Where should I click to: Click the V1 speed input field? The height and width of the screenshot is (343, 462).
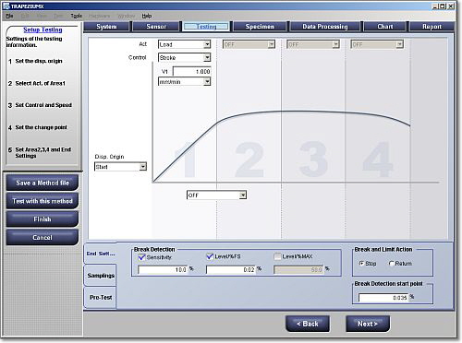tap(192, 71)
